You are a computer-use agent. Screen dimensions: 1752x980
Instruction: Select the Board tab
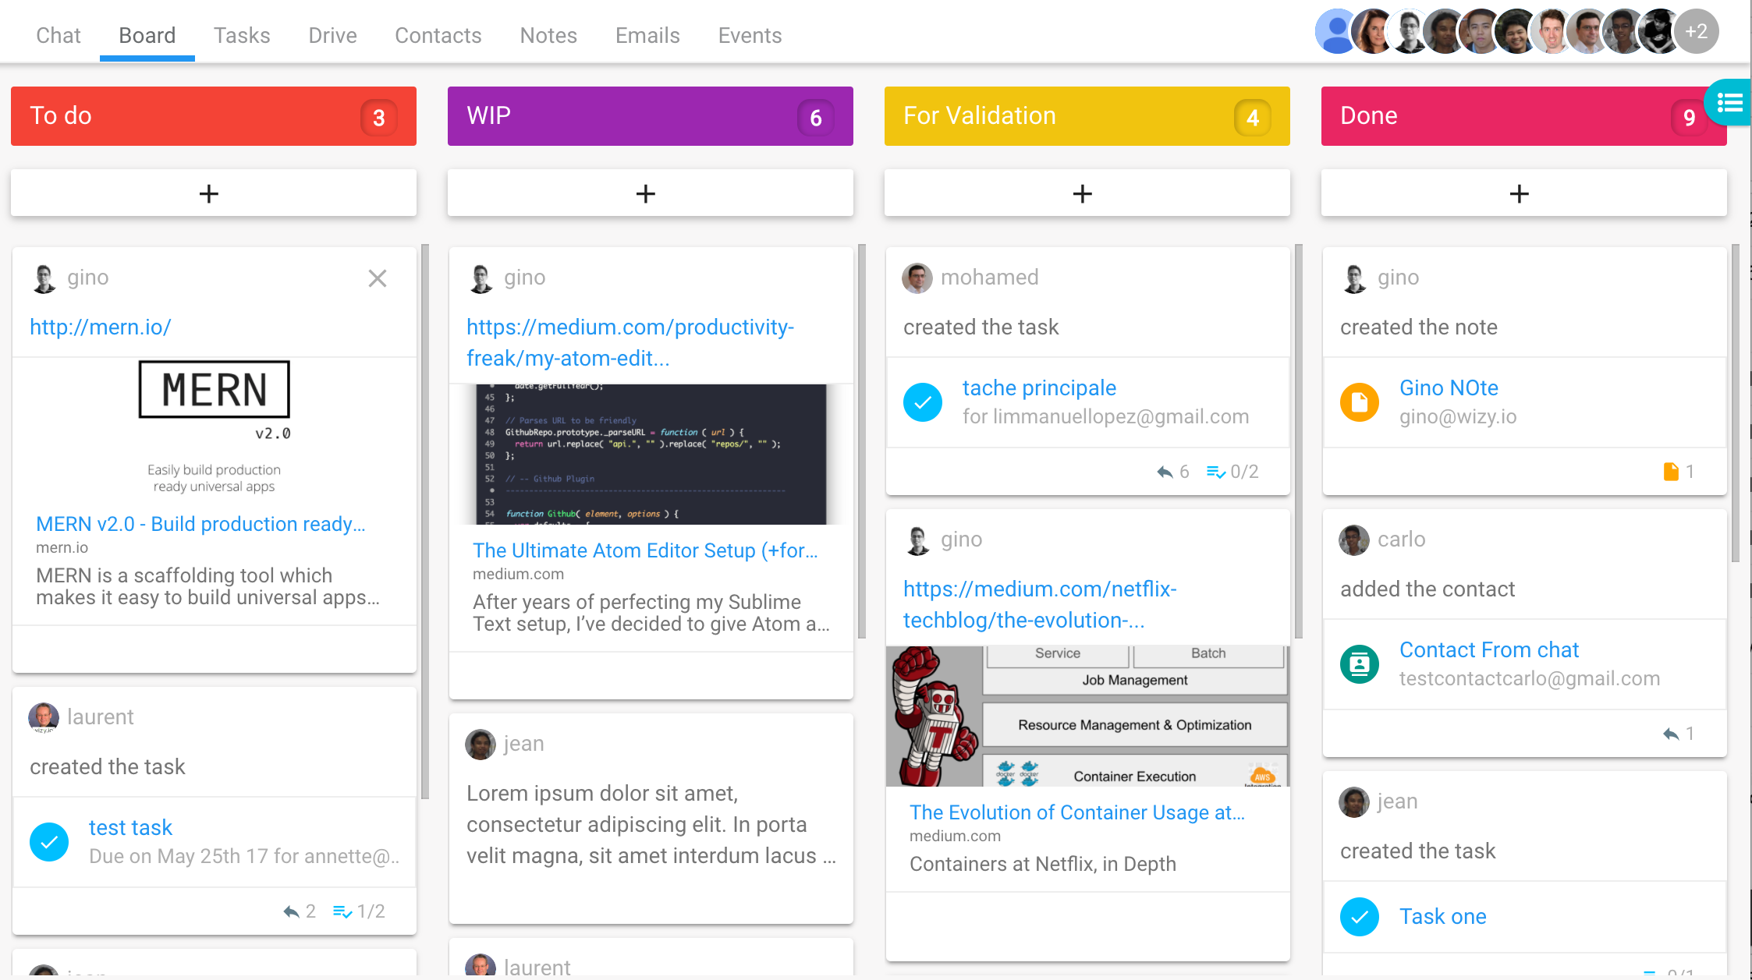[147, 35]
